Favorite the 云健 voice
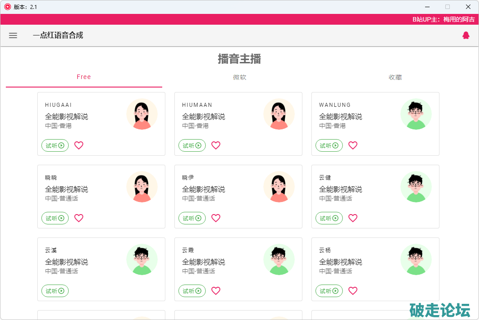Screen dimensions: 479x320 353,218
